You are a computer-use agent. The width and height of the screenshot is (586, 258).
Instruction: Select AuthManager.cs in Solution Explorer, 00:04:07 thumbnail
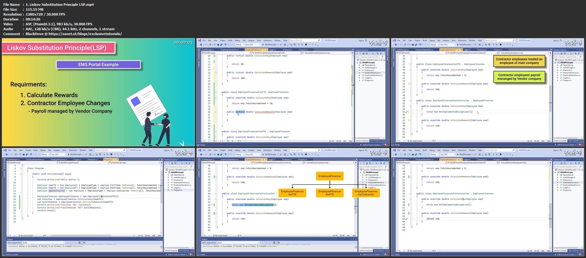point(371,68)
